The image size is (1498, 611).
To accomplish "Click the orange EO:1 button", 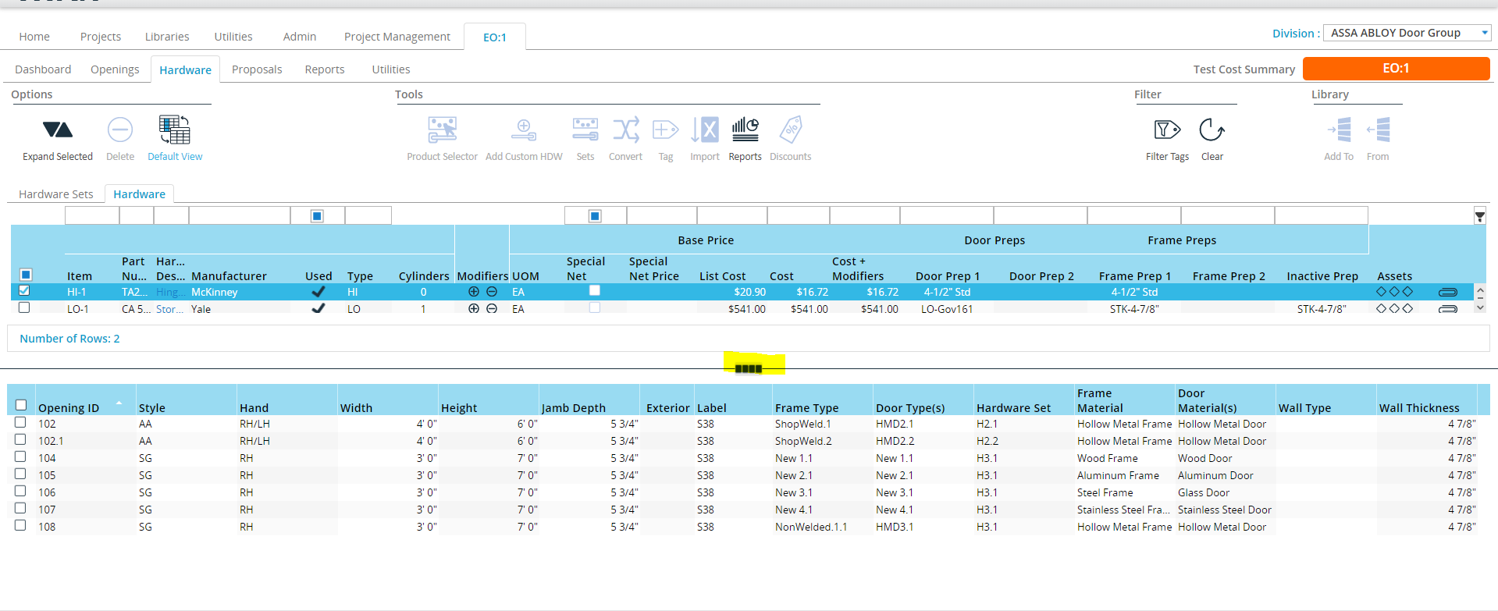I will [x=1395, y=69].
